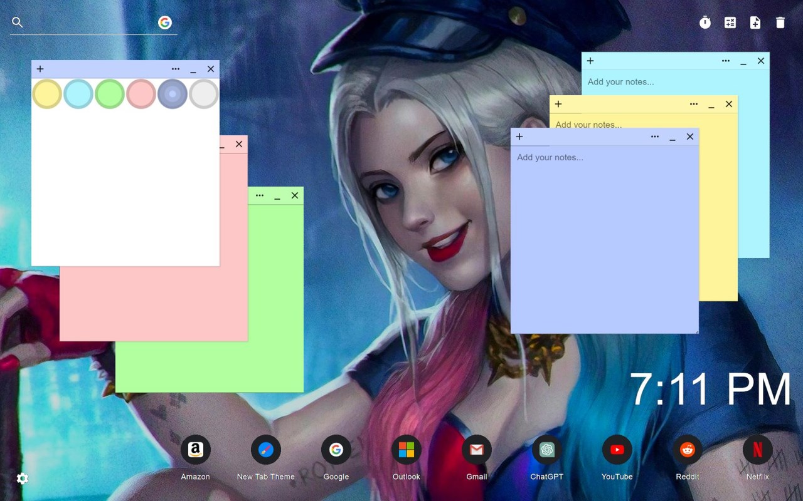The image size is (803, 501).
Task: Launch the New Tab Theme shortcut
Action: click(x=266, y=450)
